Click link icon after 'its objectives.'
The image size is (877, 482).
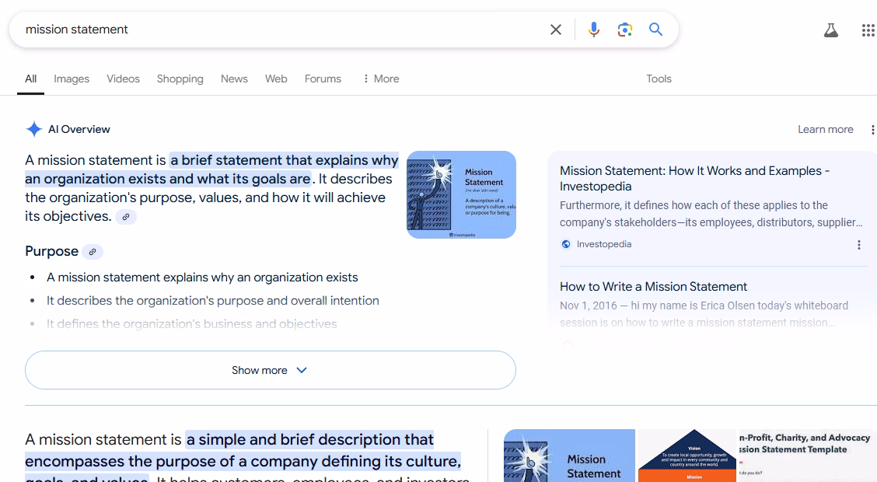pyautogui.click(x=126, y=217)
